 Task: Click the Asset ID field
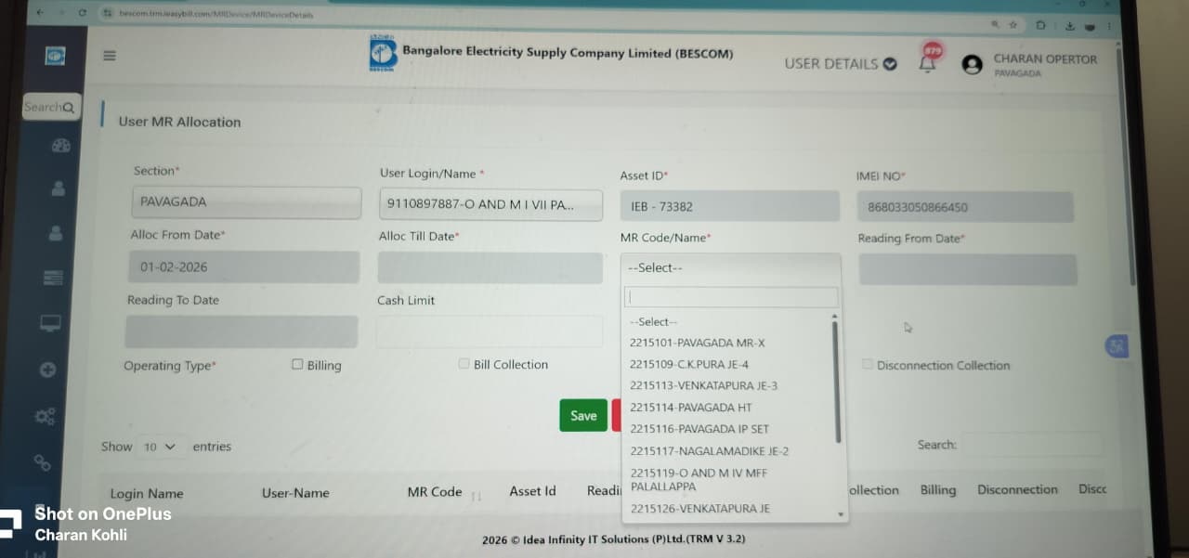(x=730, y=206)
